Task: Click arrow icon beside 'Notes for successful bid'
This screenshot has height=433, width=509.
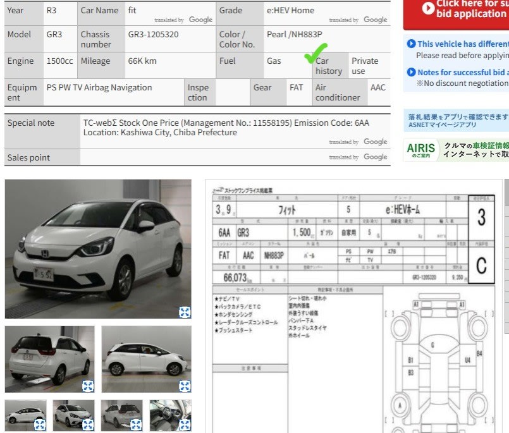Action: 411,72
